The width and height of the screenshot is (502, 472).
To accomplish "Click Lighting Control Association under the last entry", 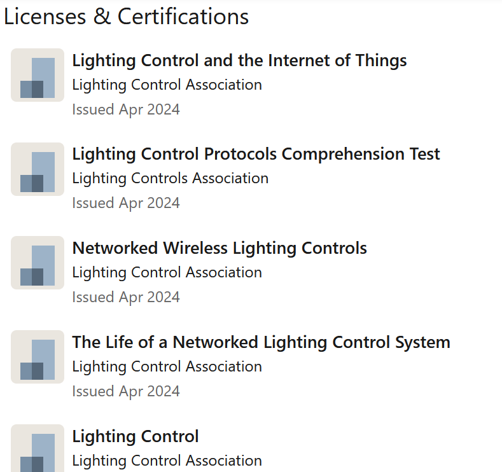I will point(167,461).
